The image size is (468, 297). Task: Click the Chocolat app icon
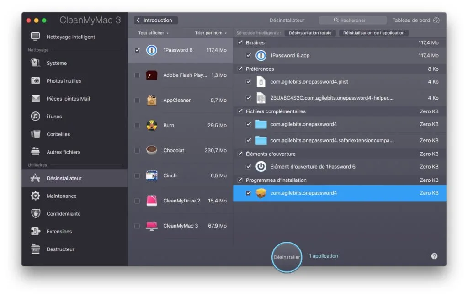click(152, 150)
